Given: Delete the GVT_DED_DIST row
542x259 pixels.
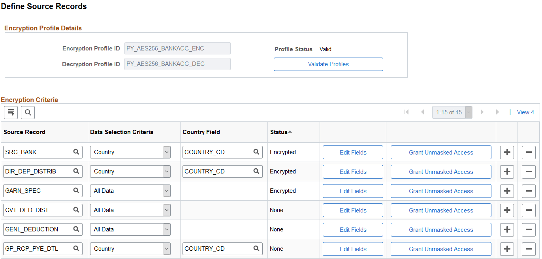Looking at the screenshot, I should (529, 210).
